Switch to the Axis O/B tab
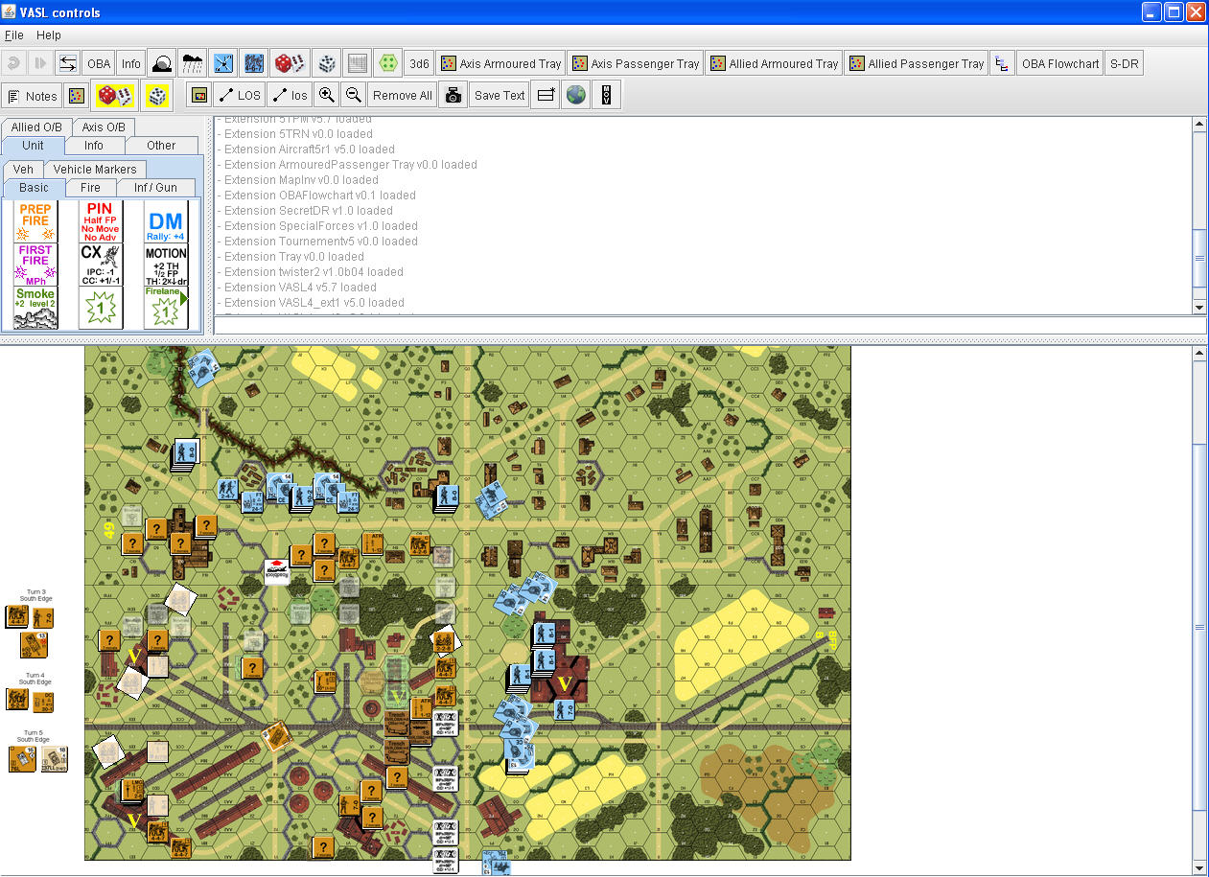This screenshot has width=1209, height=877. click(104, 127)
